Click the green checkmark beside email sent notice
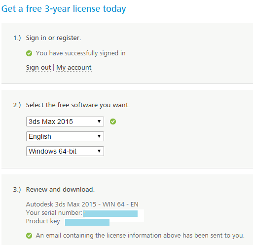The image size is (253, 245). click(x=29, y=236)
